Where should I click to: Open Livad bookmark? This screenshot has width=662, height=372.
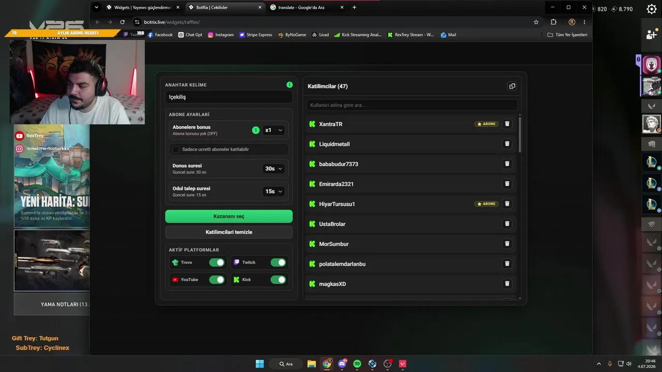point(320,35)
